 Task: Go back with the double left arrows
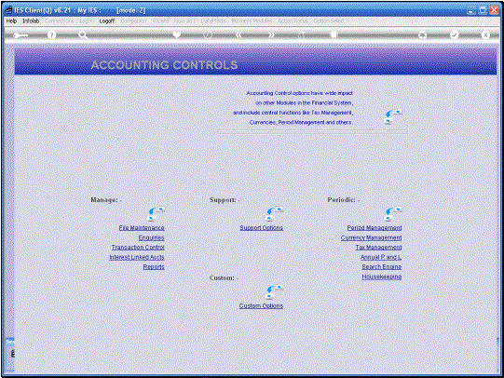point(238,34)
